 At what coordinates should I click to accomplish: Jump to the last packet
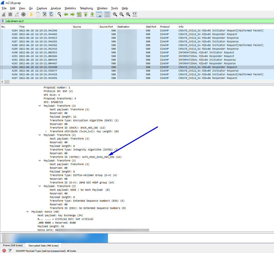92,14
